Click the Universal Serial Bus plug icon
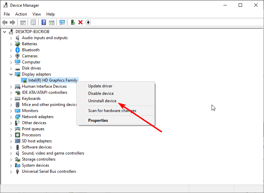The image size is (264, 193). (17, 171)
